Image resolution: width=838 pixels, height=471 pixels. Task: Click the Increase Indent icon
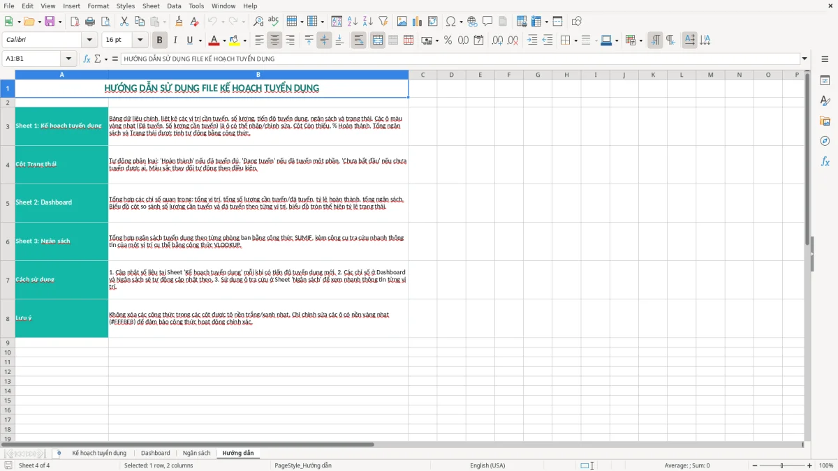[x=532, y=40]
